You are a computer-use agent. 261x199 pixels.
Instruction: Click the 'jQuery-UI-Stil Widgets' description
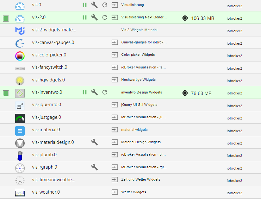pyautogui.click(x=139, y=105)
